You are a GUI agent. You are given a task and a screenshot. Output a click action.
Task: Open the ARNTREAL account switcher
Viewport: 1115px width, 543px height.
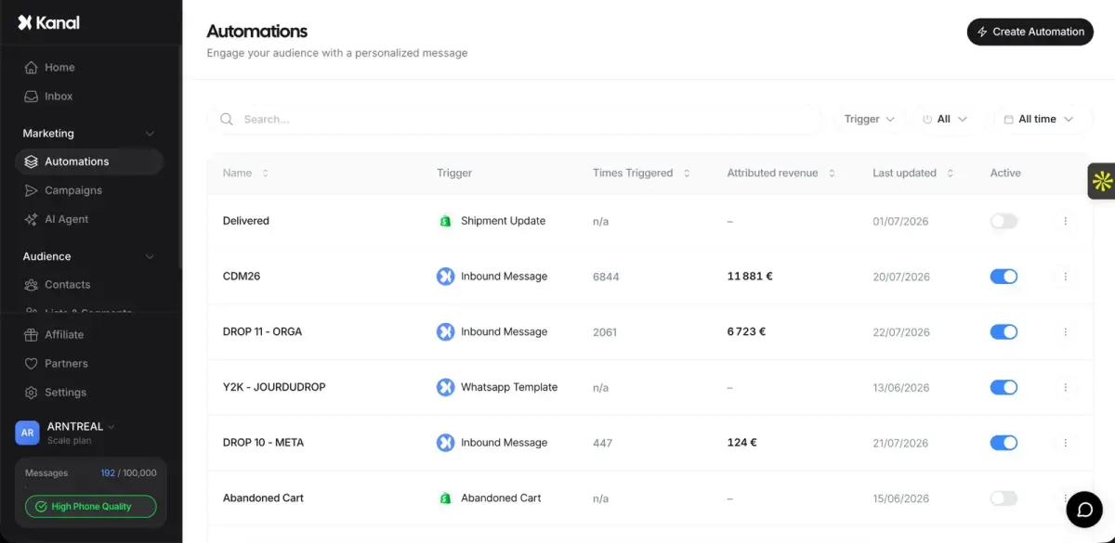coord(81,427)
